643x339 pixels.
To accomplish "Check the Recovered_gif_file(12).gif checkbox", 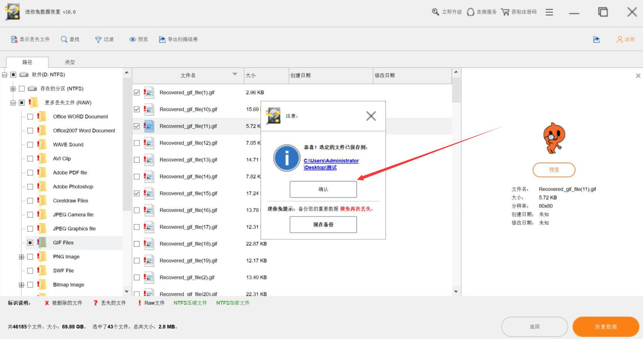I will (x=137, y=143).
